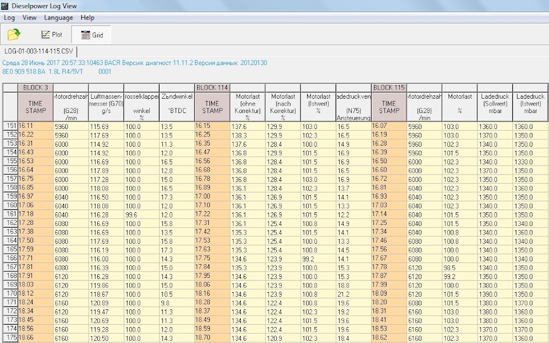Open the Help menu
Viewport: 549px width, 343px height.
tap(87, 18)
